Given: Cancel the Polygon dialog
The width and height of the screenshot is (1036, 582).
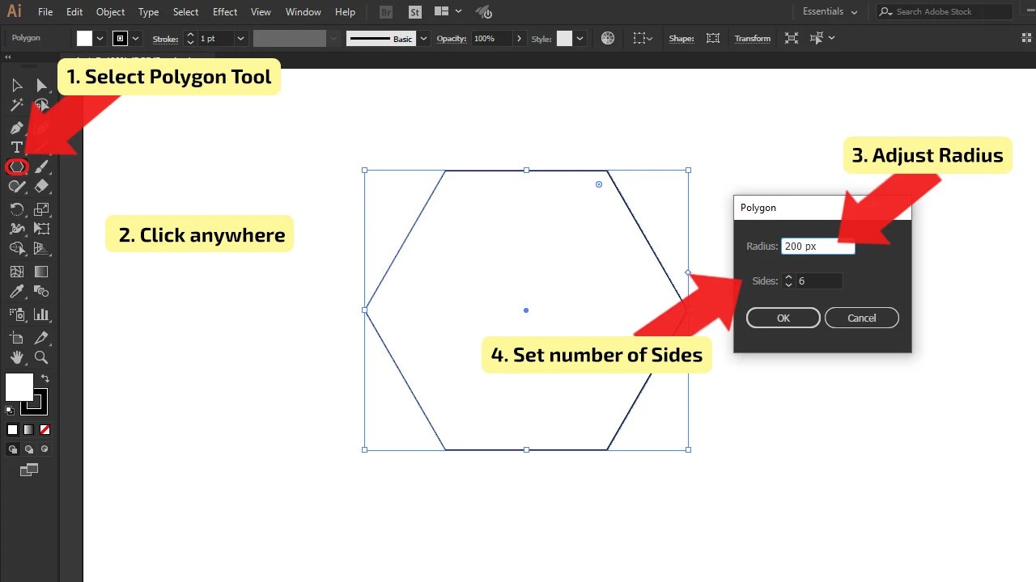Looking at the screenshot, I should (861, 318).
